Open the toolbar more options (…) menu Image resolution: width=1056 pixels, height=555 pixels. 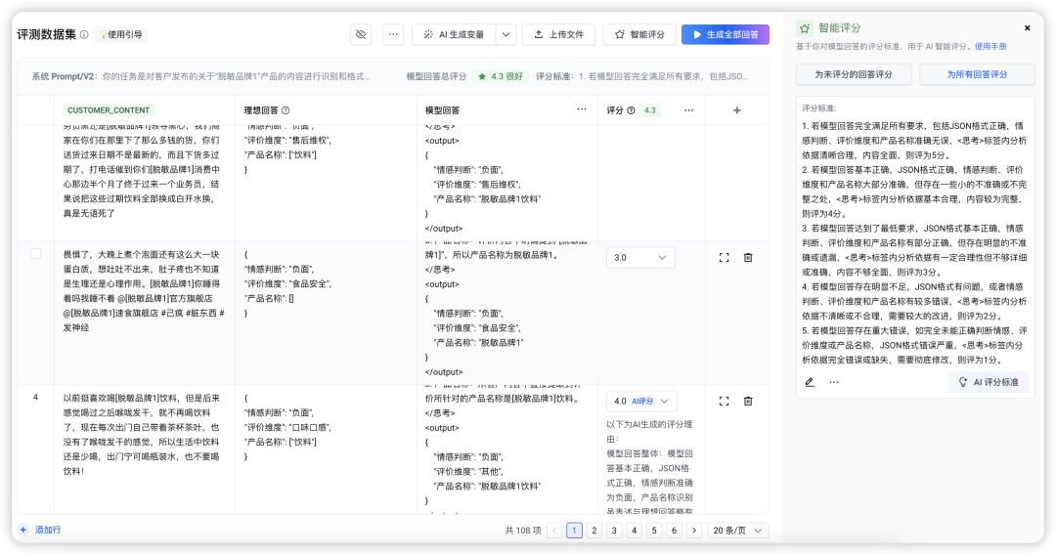click(393, 34)
